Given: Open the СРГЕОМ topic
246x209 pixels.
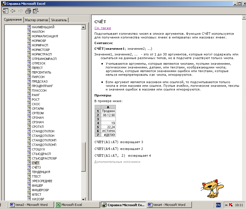Looking at the screenshot, I should point(38,113).
